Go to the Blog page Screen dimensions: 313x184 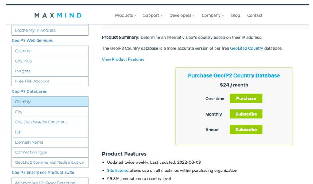pyautogui.click(x=235, y=15)
